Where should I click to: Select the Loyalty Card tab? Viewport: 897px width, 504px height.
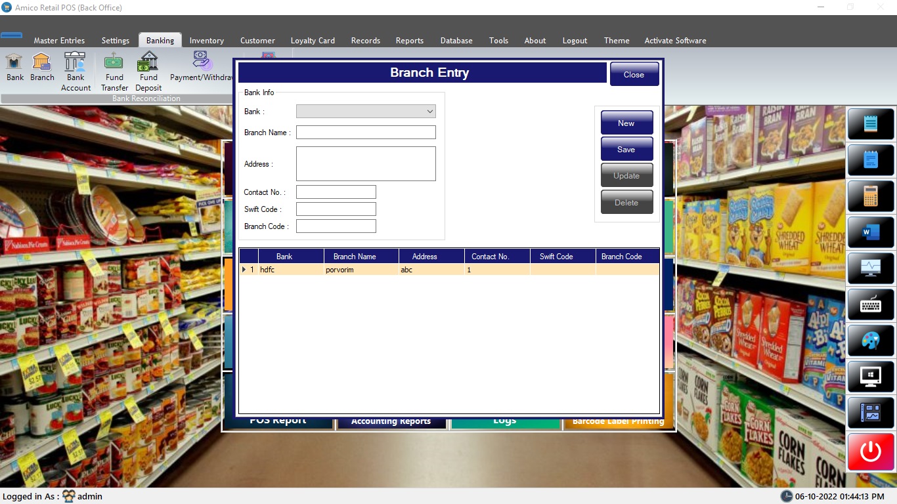[313, 41]
